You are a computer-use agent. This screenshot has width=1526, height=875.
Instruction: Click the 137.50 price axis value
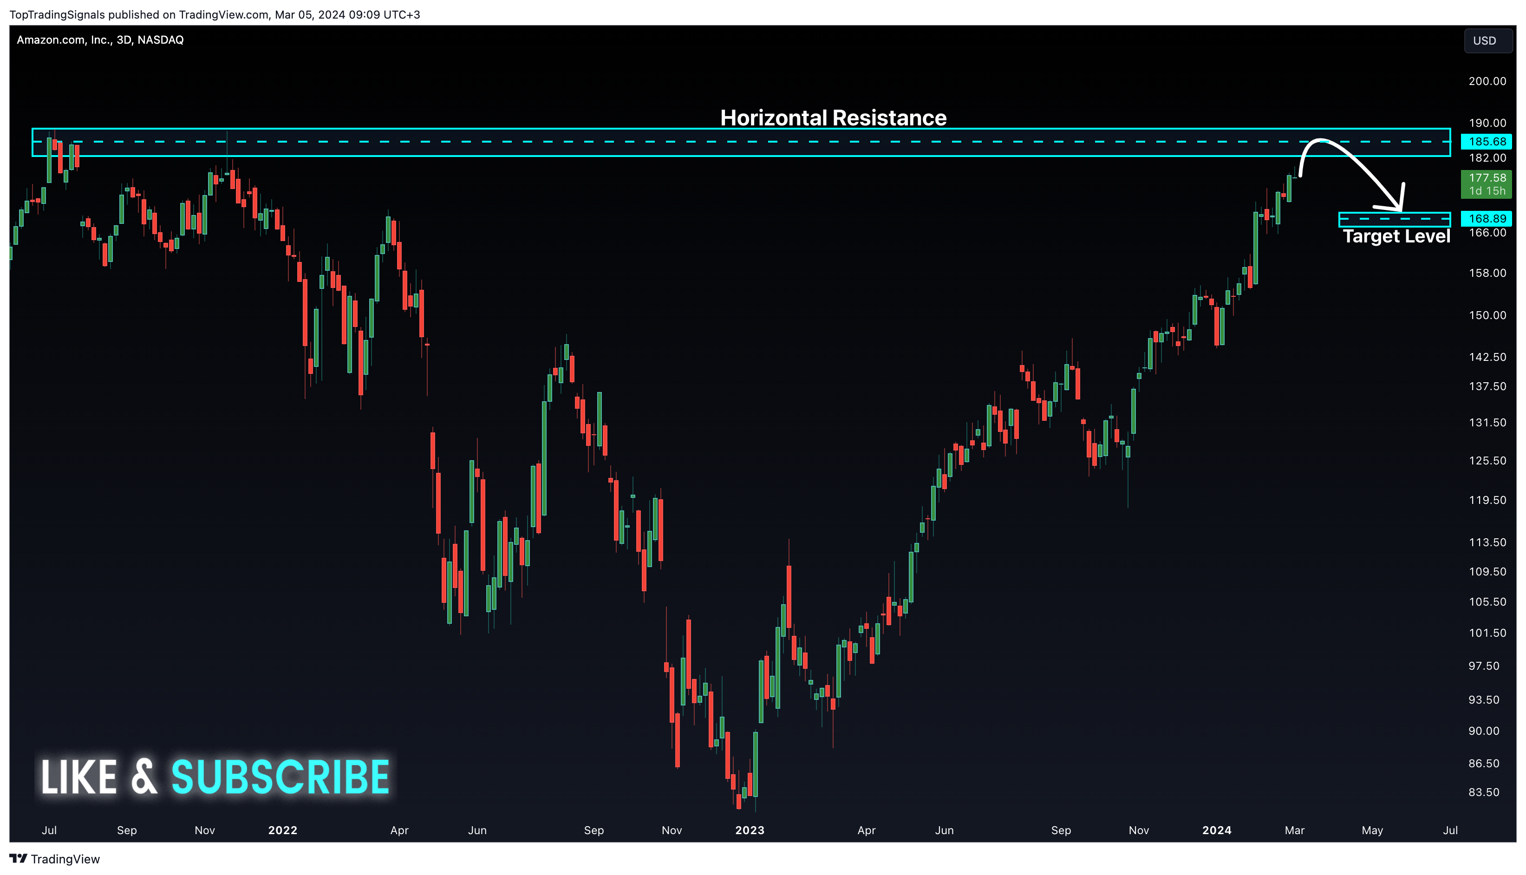[x=1487, y=387]
